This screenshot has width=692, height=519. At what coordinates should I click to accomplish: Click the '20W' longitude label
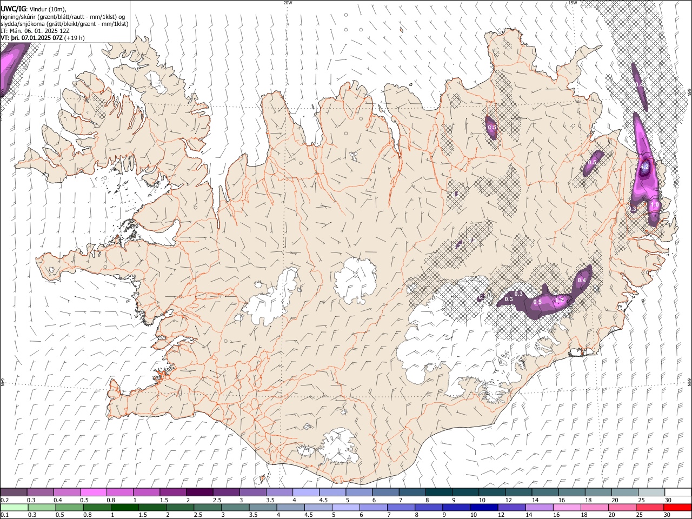click(288, 3)
